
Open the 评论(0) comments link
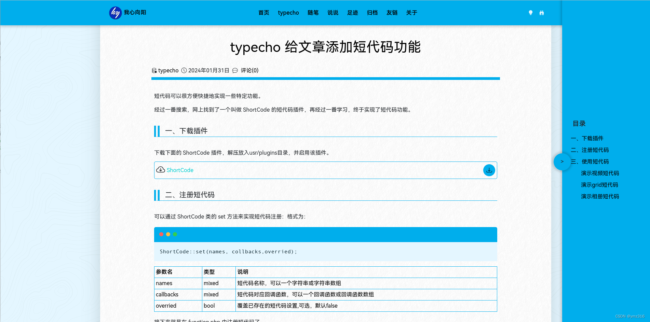pos(249,70)
